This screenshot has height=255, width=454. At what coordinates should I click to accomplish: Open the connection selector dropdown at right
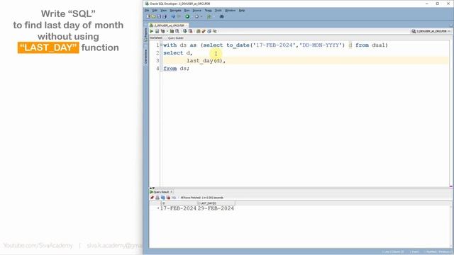[449, 31]
